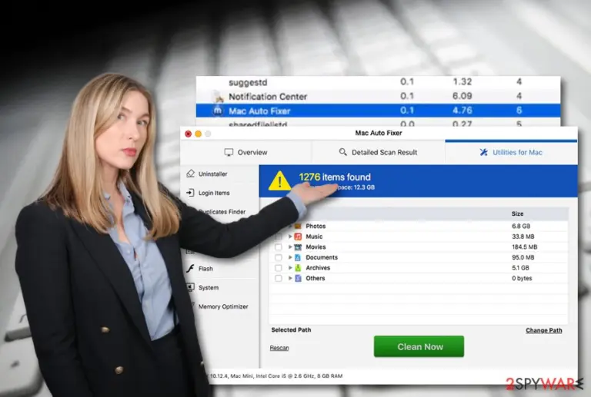This screenshot has height=397, width=591.
Task: Click the Change Path link
Action: pos(543,330)
